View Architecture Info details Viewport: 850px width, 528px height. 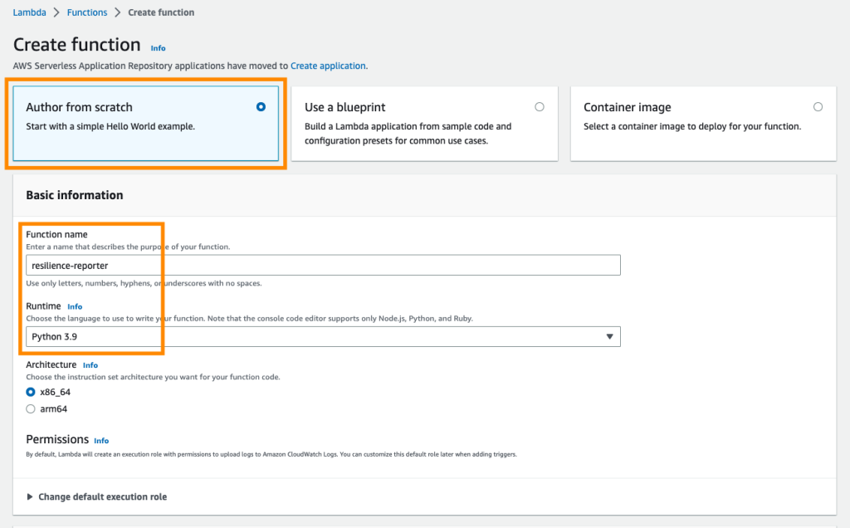(x=90, y=364)
